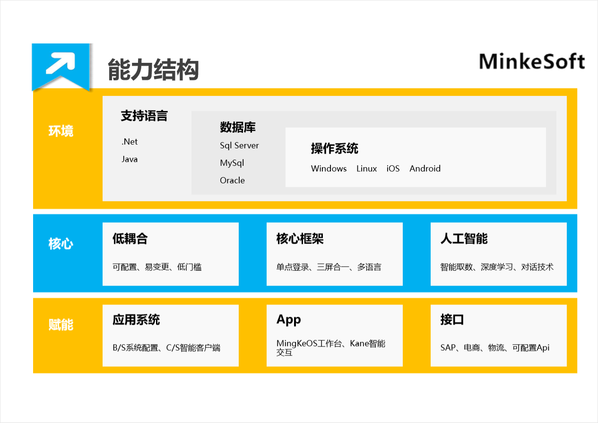Image resolution: width=598 pixels, height=423 pixels.
Task: Select the 能力结构 slide title
Action: tap(154, 70)
